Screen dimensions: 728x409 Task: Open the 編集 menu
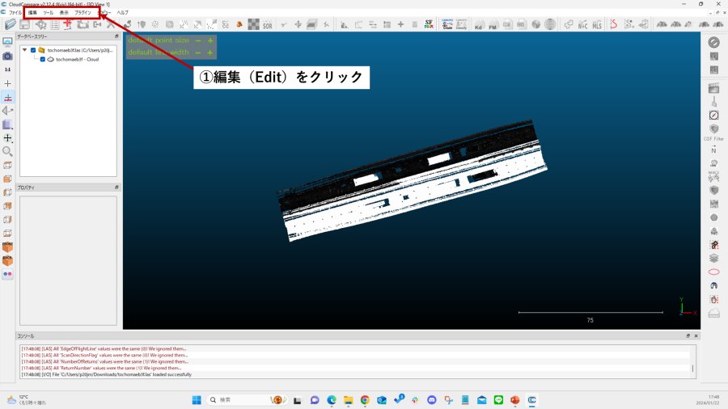pyautogui.click(x=32, y=12)
